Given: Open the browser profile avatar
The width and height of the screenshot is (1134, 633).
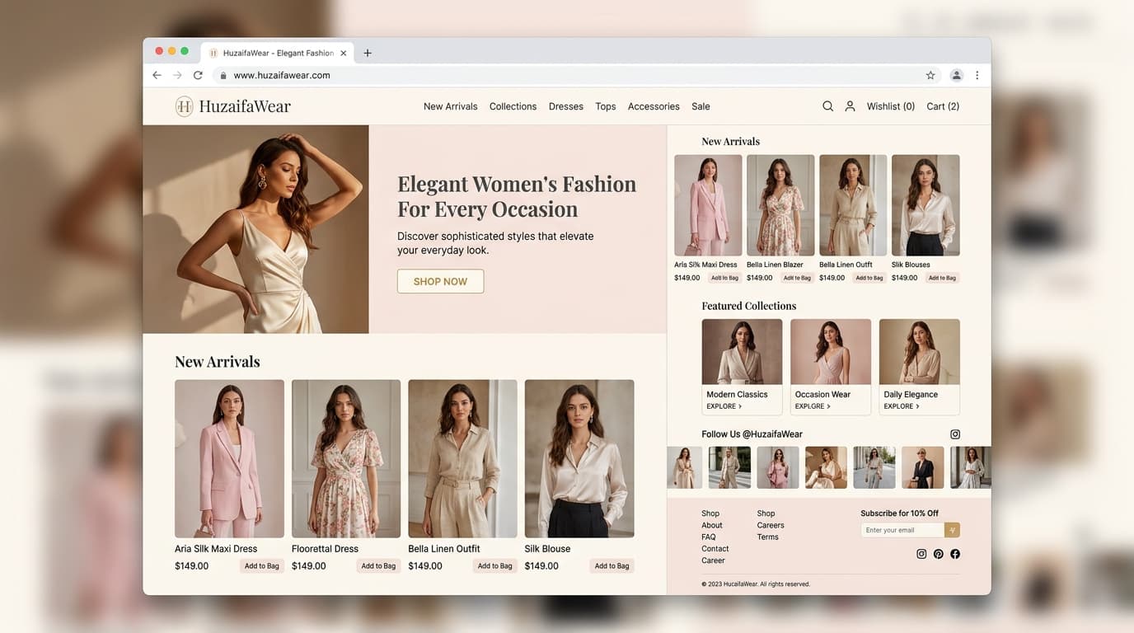Looking at the screenshot, I should click(956, 75).
